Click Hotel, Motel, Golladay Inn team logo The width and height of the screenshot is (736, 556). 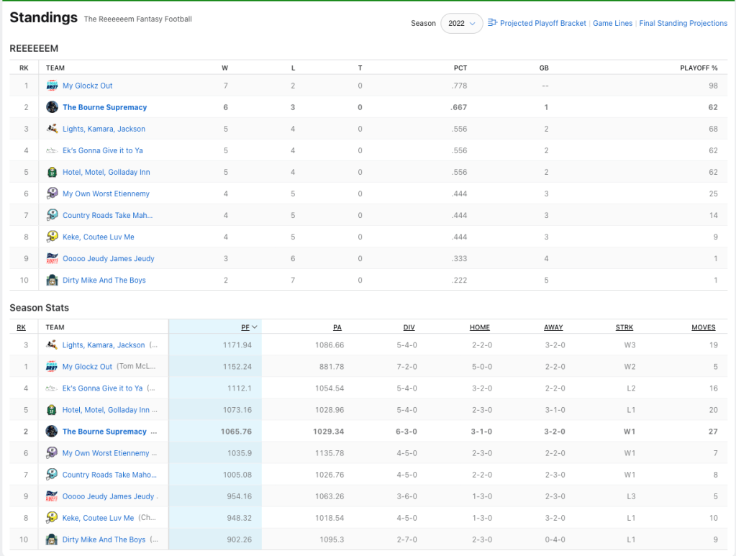pos(52,172)
